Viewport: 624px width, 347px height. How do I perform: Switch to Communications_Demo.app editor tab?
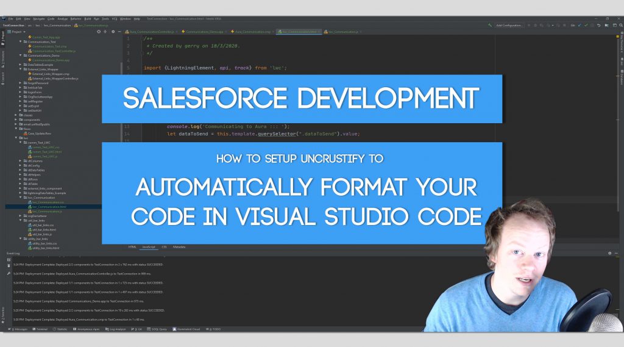204,32
